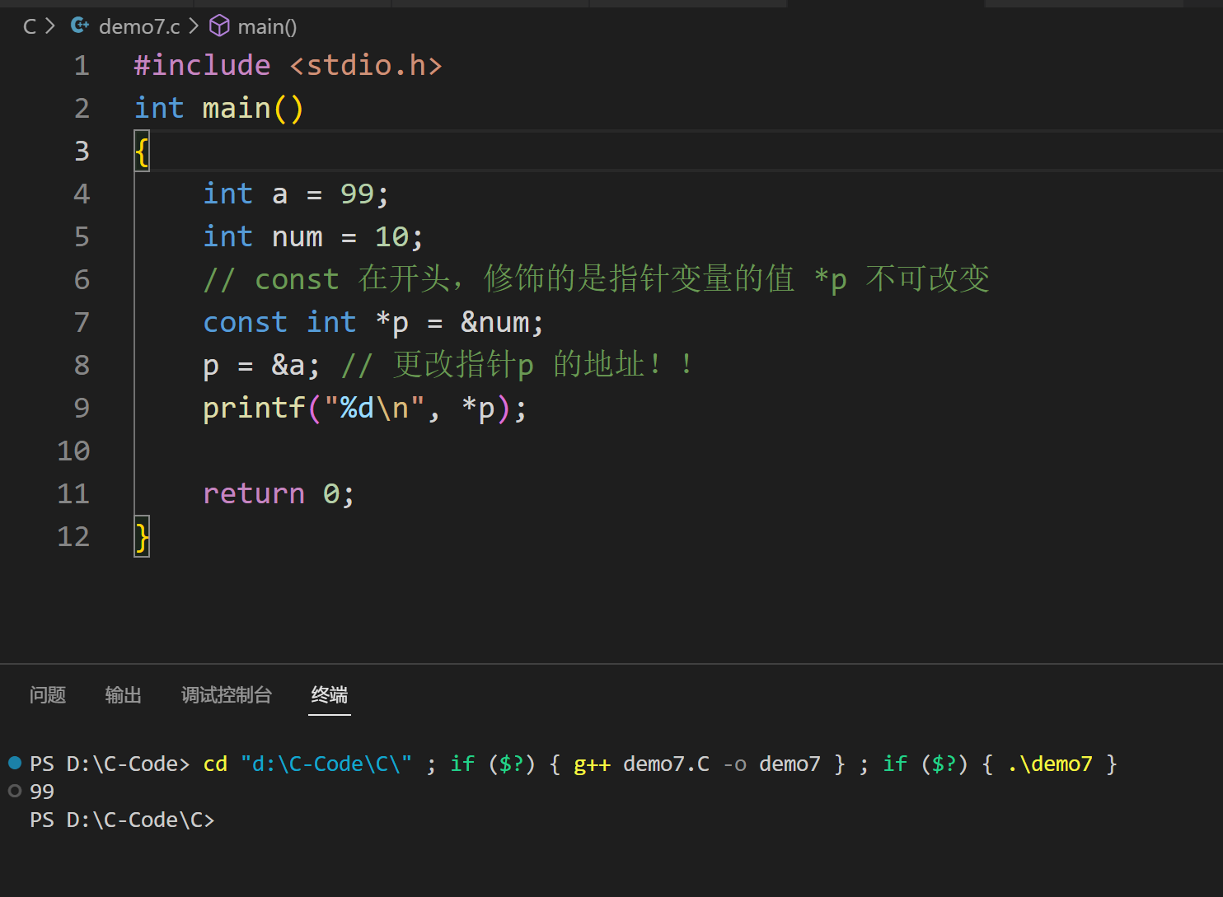
Task: Click the closing brace on line 12
Action: [143, 537]
